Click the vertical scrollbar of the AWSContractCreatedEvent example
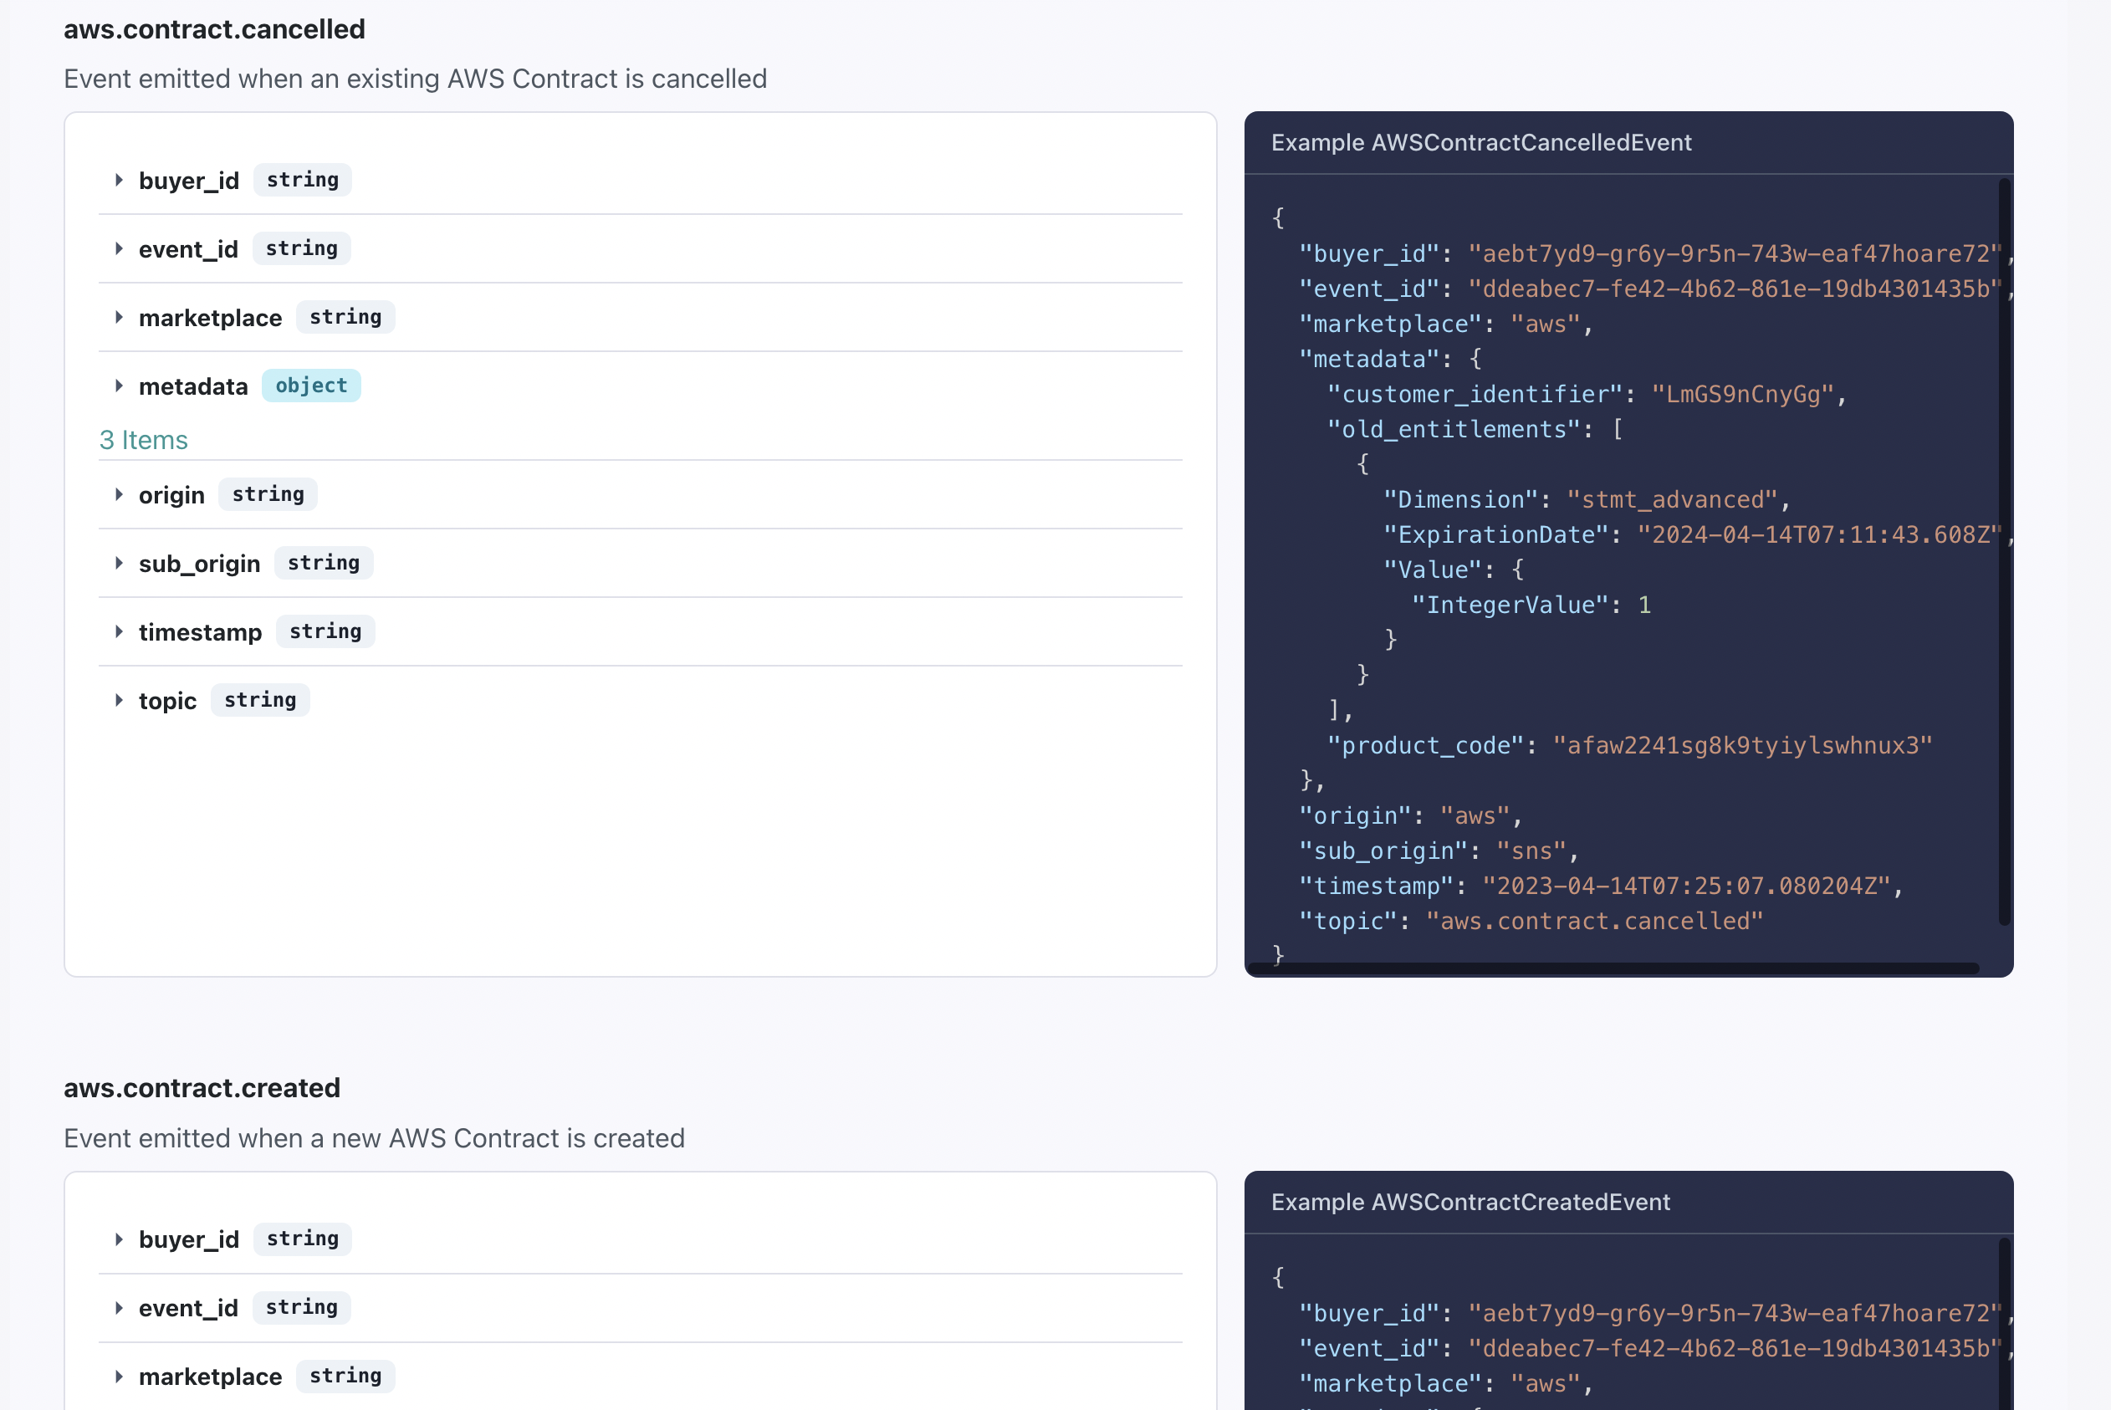 (2004, 1324)
